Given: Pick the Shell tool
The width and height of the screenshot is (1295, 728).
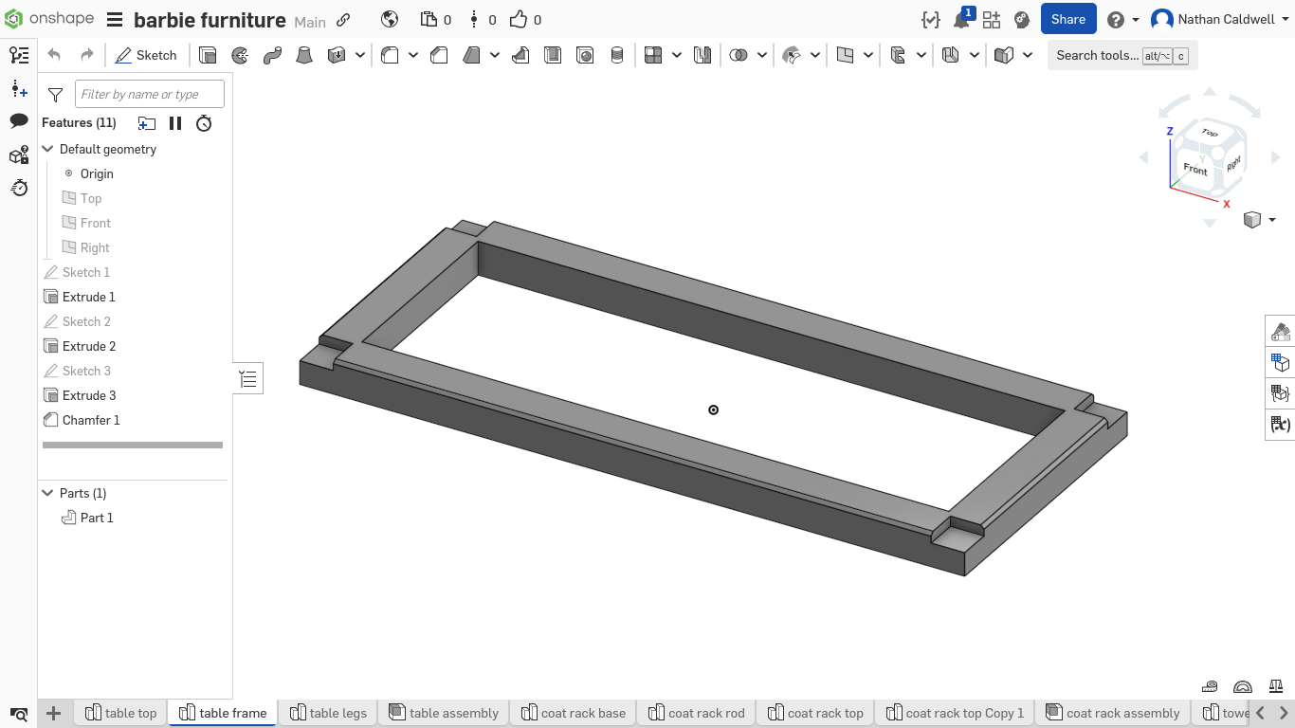Looking at the screenshot, I should coord(553,56).
